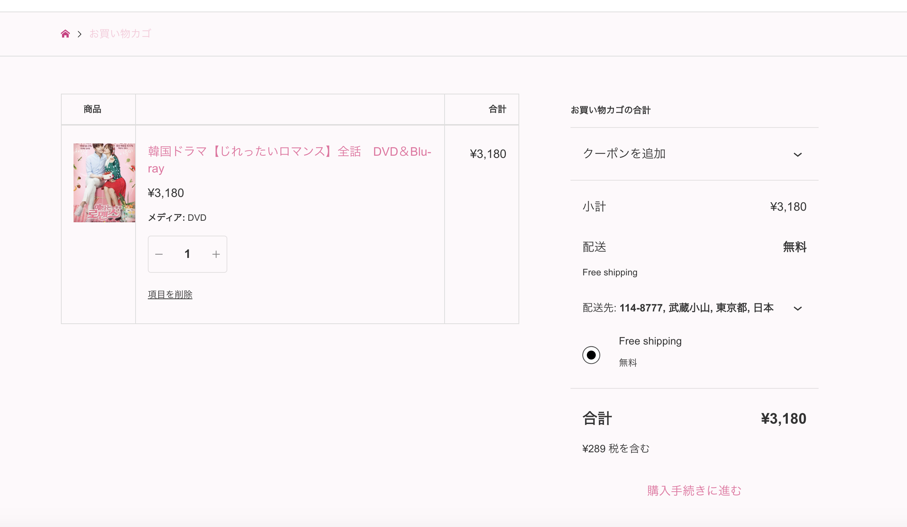
Task: Open the じれったいロマンス product cover thumbnail
Action: pyautogui.click(x=104, y=183)
